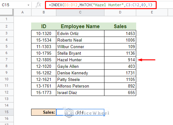
Task: Click the formula bar with INDEX formula
Action: click(x=101, y=5)
